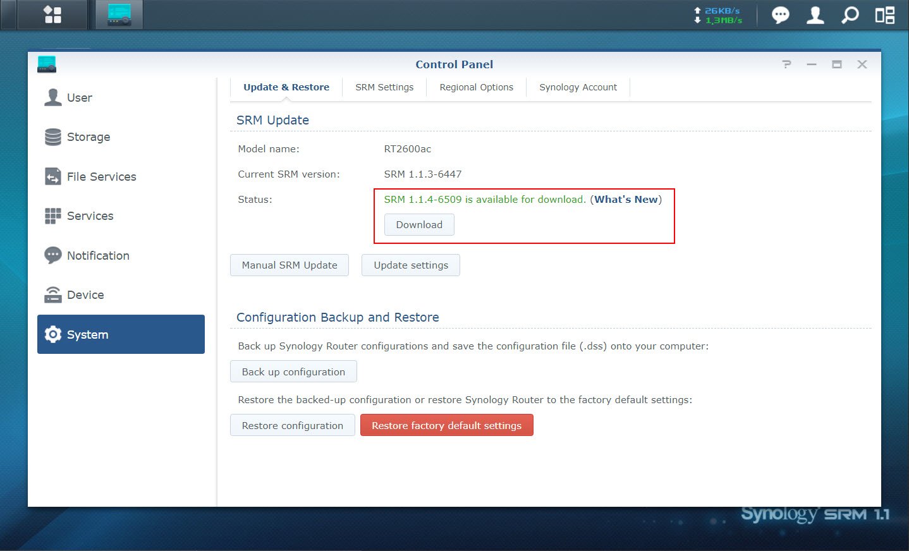Go to the Regional Options tab

tap(477, 87)
